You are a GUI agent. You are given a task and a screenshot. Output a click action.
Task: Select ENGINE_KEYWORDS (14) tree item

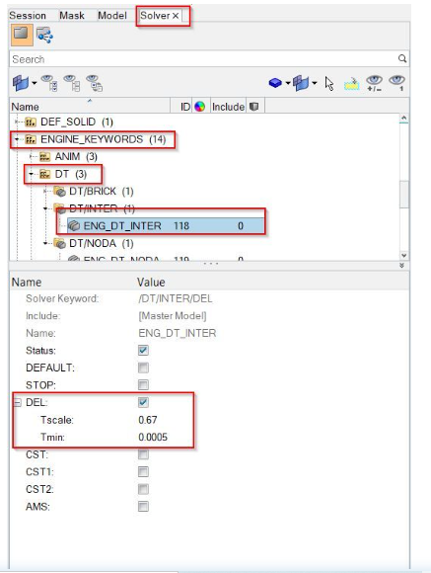tap(103, 139)
